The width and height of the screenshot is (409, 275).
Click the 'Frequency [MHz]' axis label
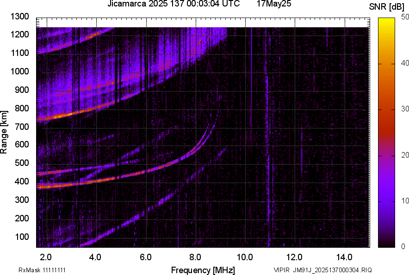(203, 270)
